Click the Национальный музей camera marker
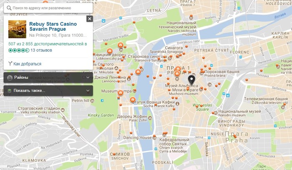 pyautogui.click(x=216, y=113)
